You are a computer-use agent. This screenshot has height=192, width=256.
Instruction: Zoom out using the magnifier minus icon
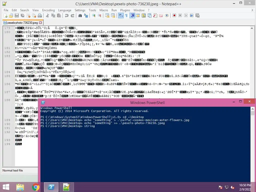pos(99,15)
